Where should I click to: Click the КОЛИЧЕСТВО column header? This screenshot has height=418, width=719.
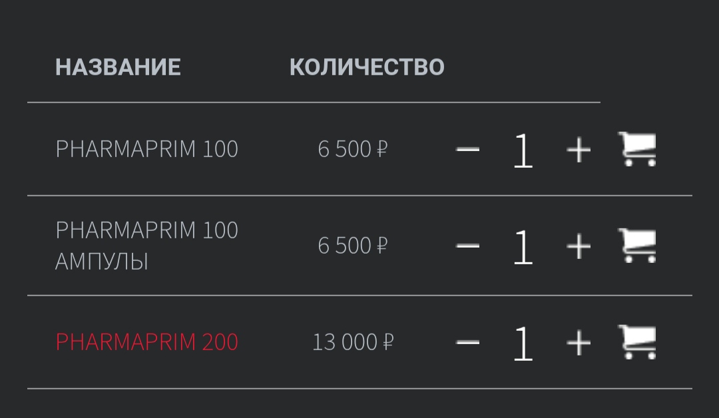pyautogui.click(x=367, y=67)
